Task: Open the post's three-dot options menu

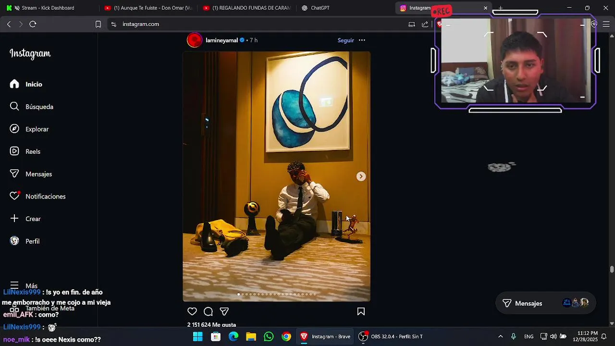Action: click(x=362, y=40)
